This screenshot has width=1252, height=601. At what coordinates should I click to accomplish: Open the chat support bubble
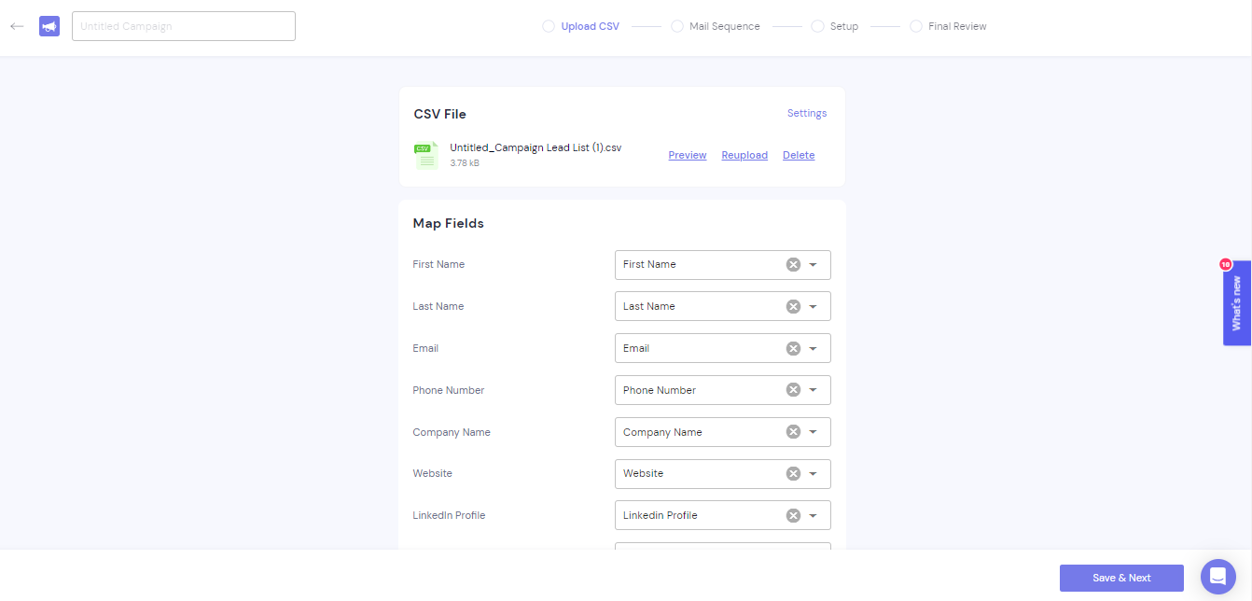click(1217, 577)
